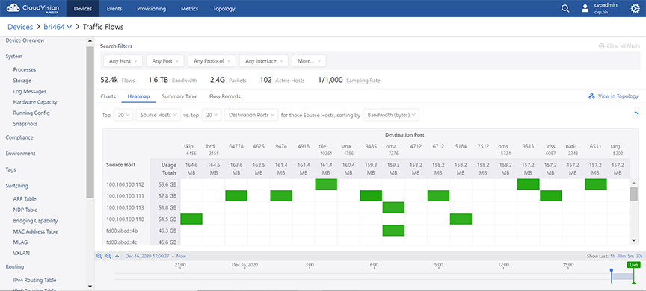
Task: Open Running Config in sidebar
Action: pyautogui.click(x=31, y=113)
